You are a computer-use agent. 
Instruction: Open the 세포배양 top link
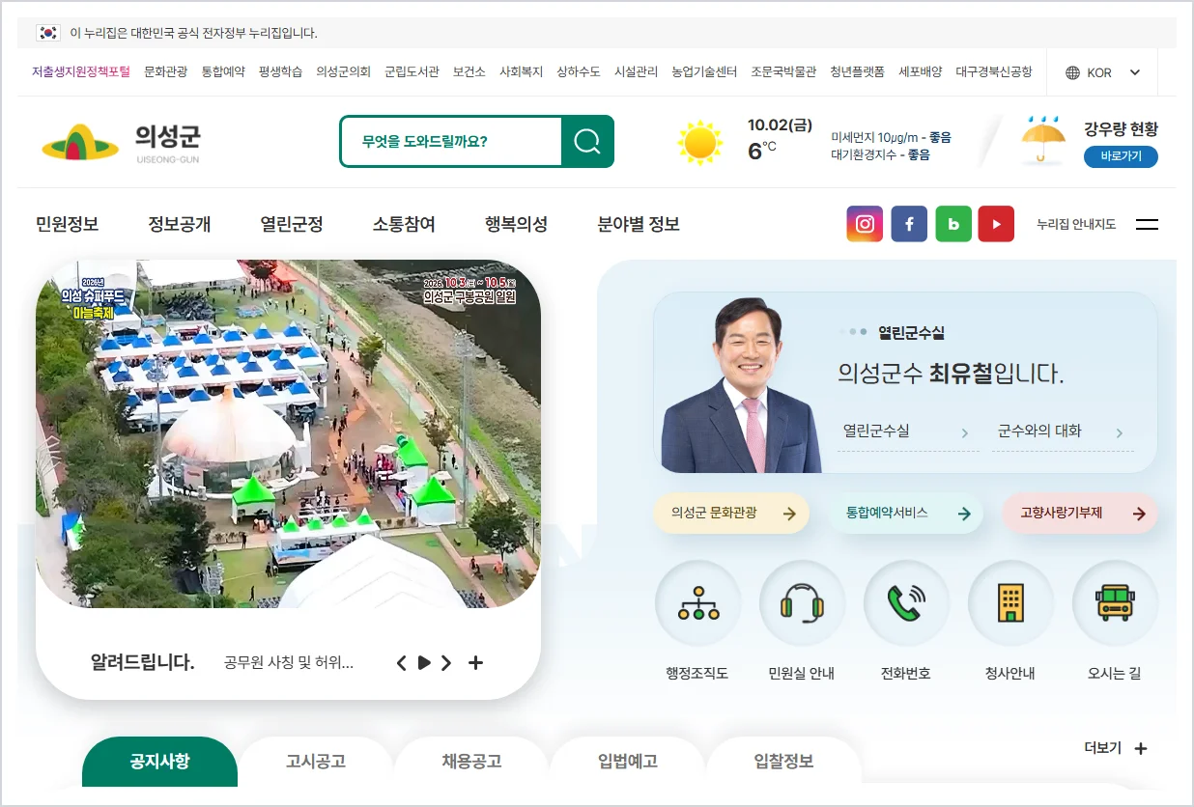click(921, 72)
